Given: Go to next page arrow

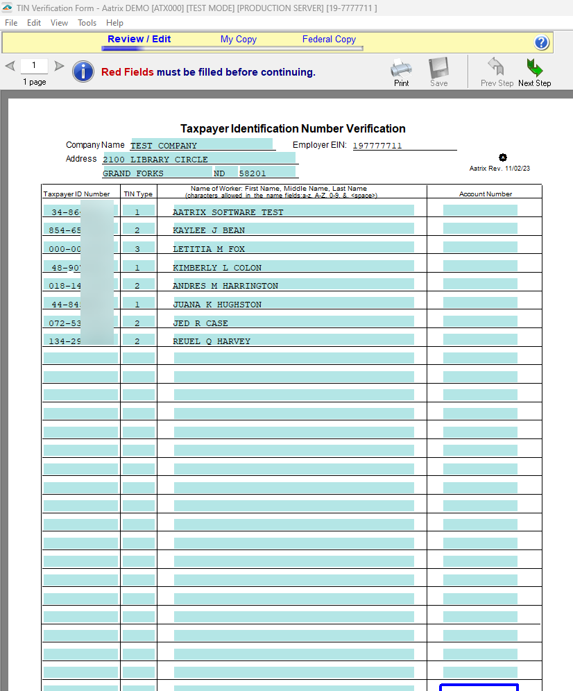Looking at the screenshot, I should 59,67.
